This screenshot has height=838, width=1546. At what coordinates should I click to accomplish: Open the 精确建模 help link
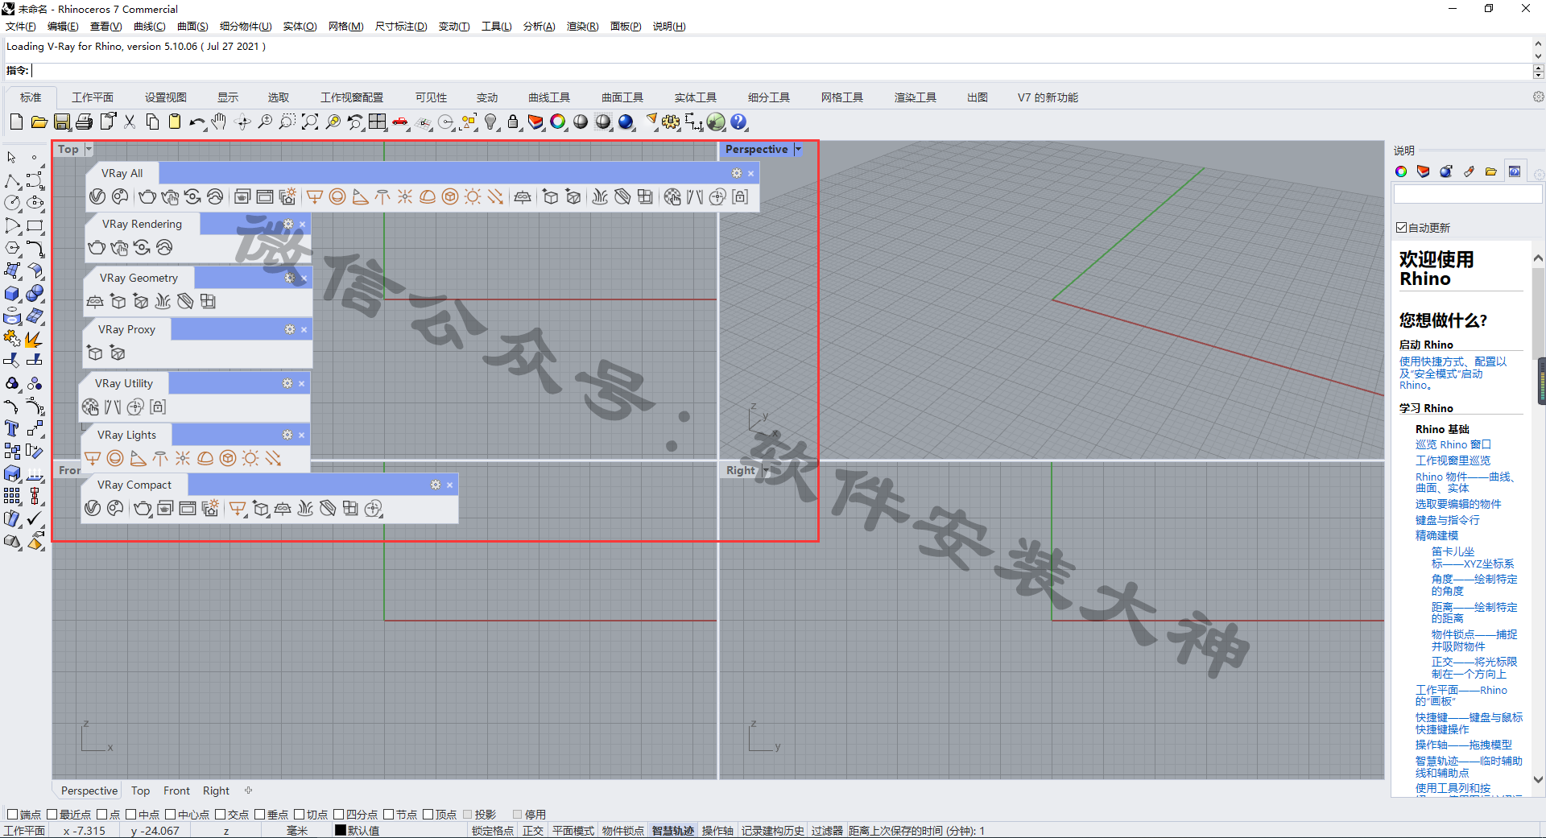[x=1437, y=535]
